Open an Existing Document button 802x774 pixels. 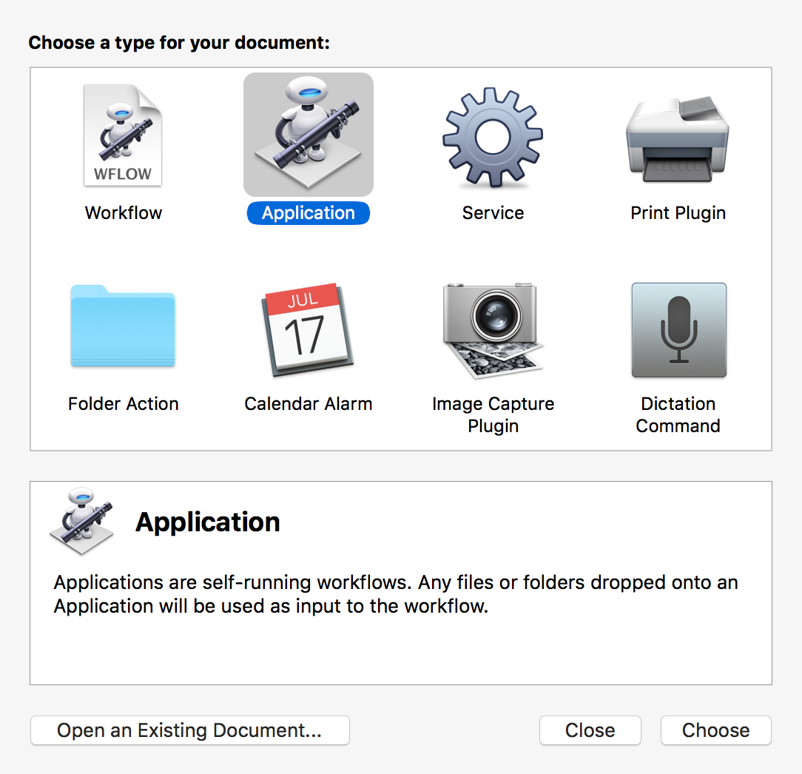189,730
